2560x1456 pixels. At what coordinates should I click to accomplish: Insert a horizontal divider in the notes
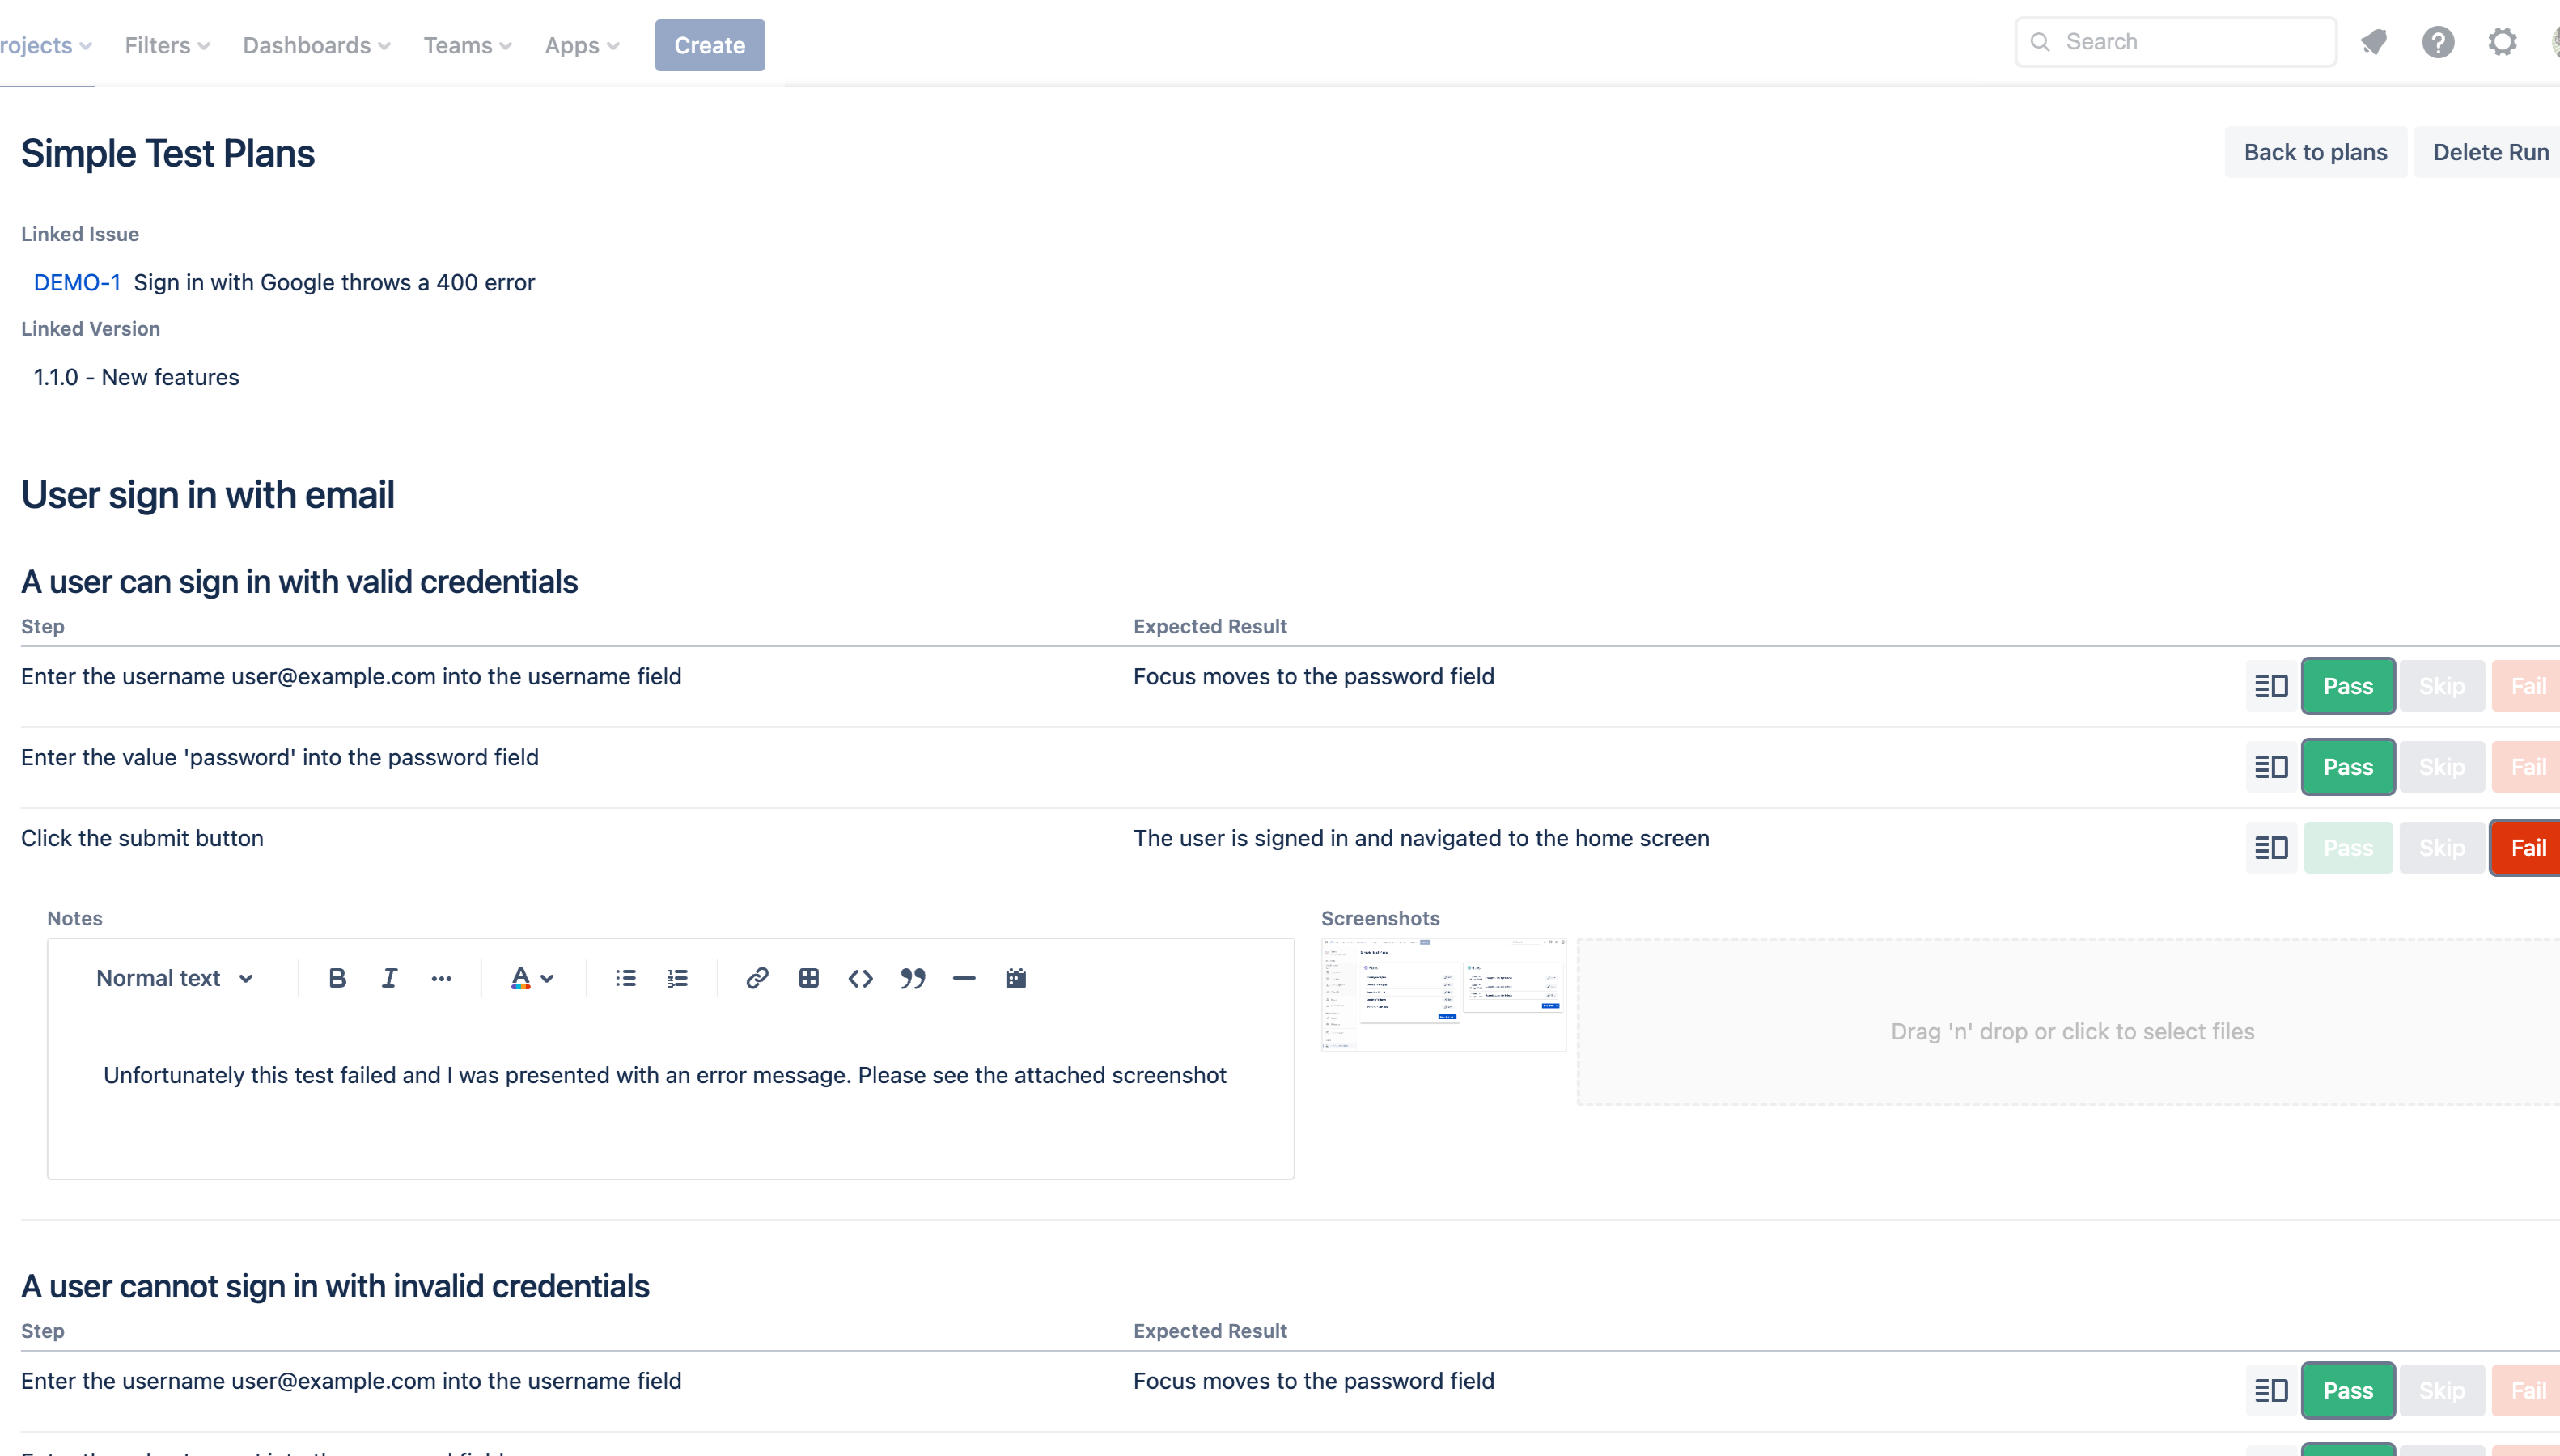[x=964, y=978]
